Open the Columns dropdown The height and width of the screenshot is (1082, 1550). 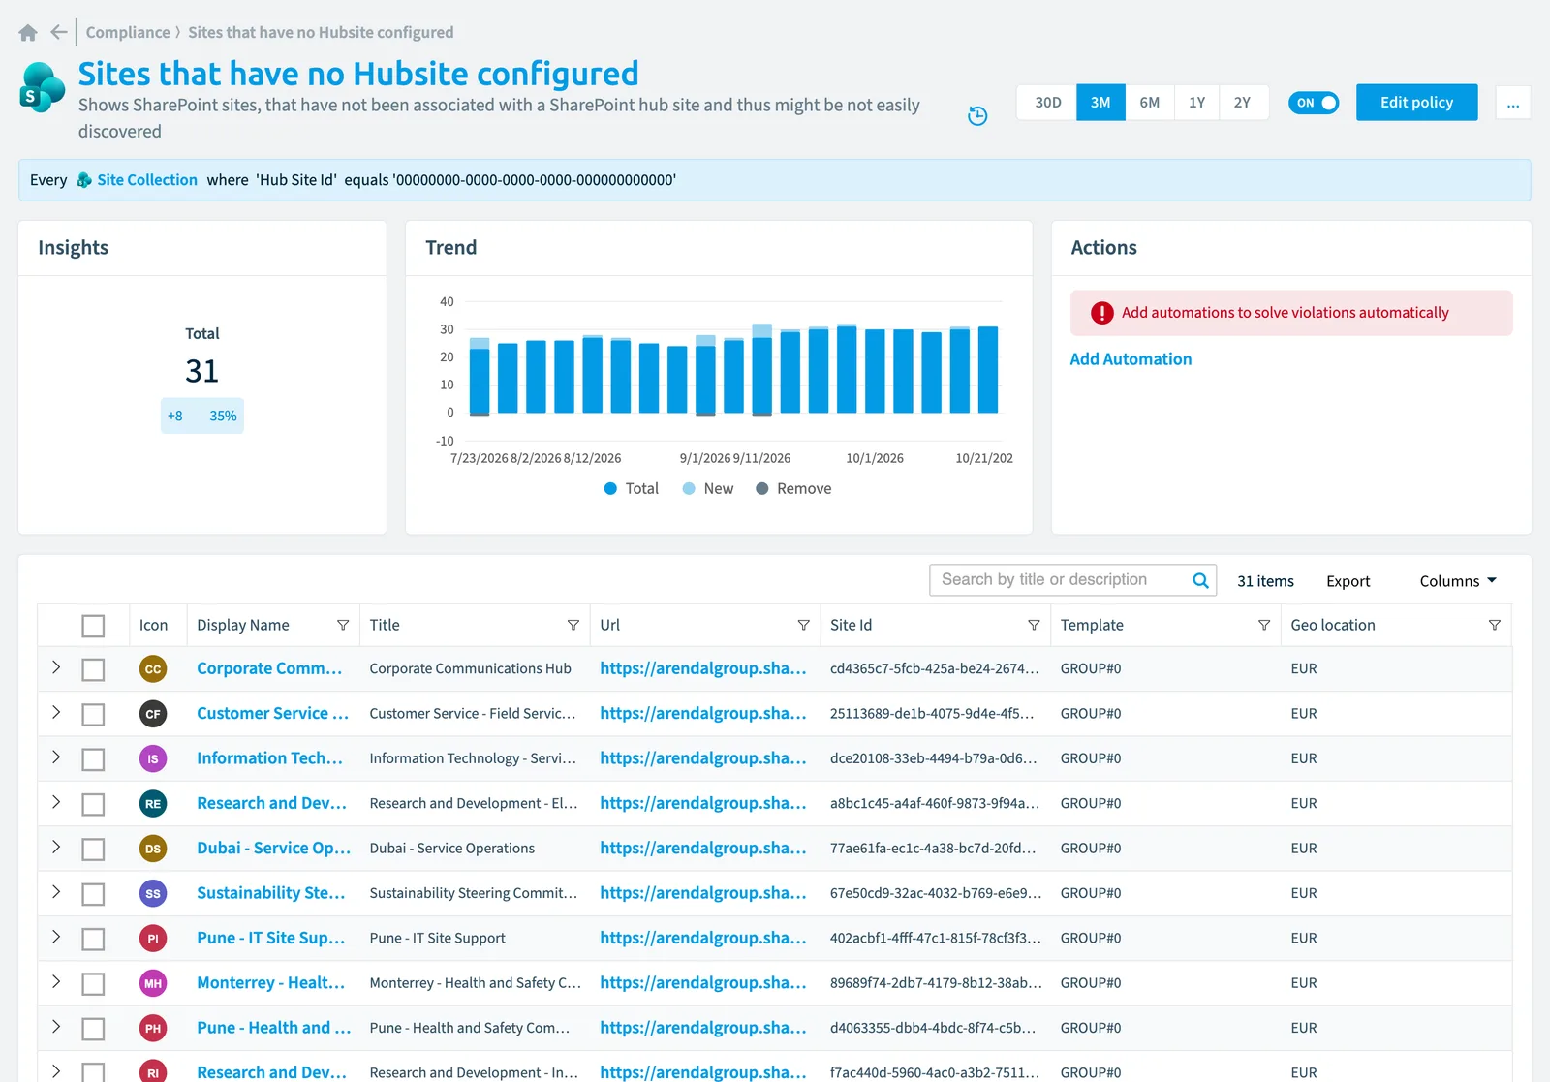tap(1458, 581)
